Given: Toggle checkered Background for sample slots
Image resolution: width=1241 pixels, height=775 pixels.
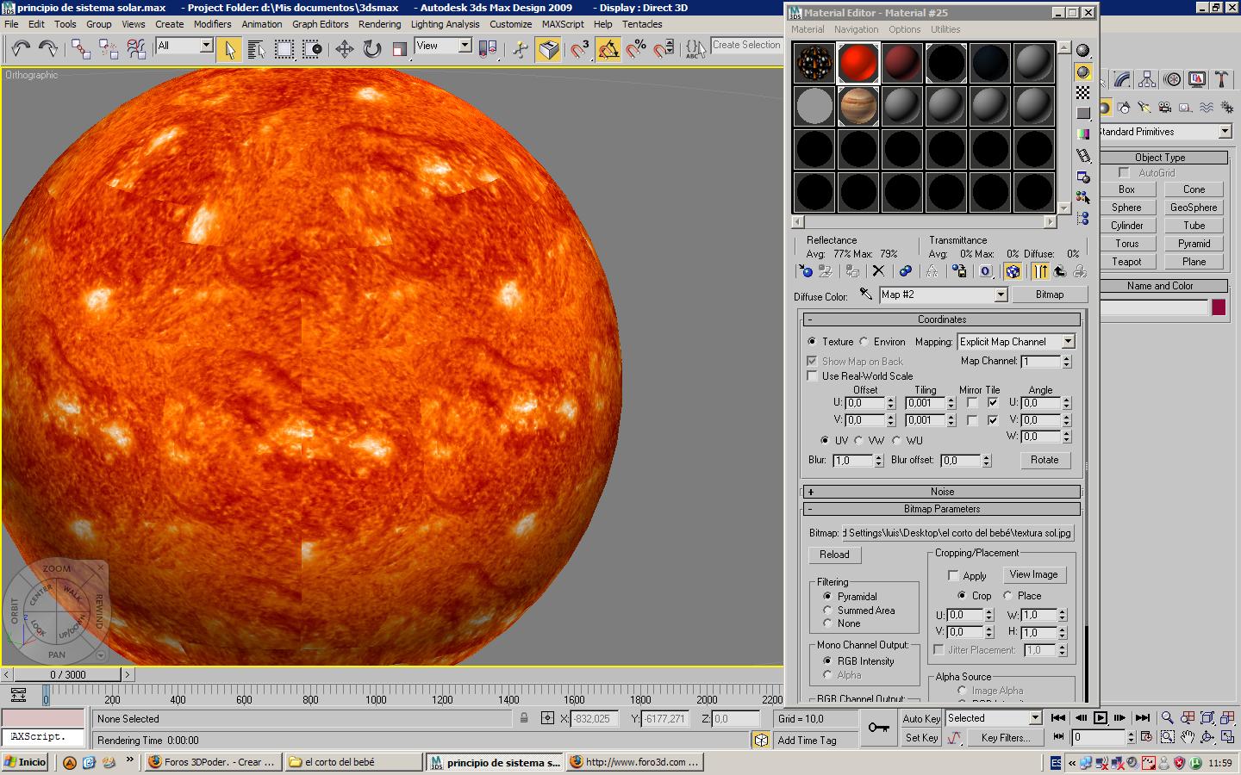Looking at the screenshot, I should coord(1083,93).
